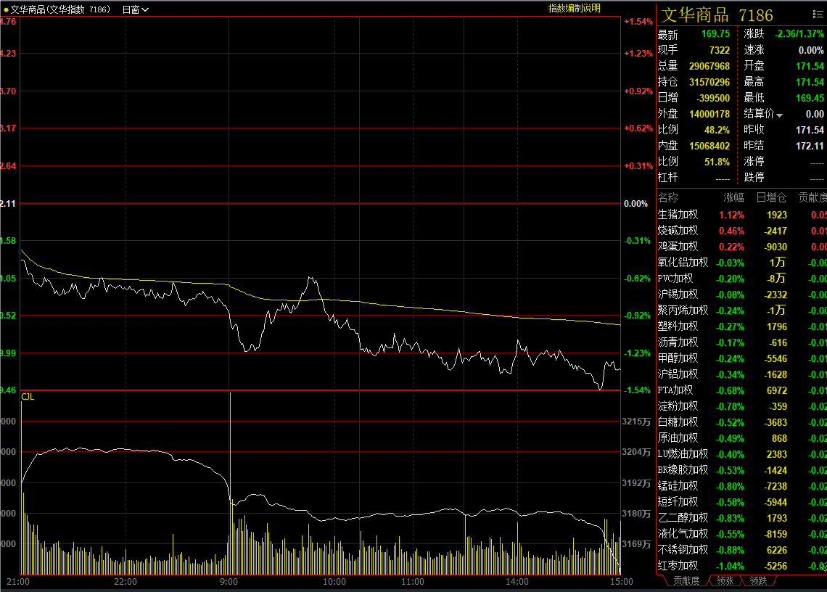Open the list menu icon beside 文华商品 7186
Viewport: 827px width, 592px height.
pos(818,15)
